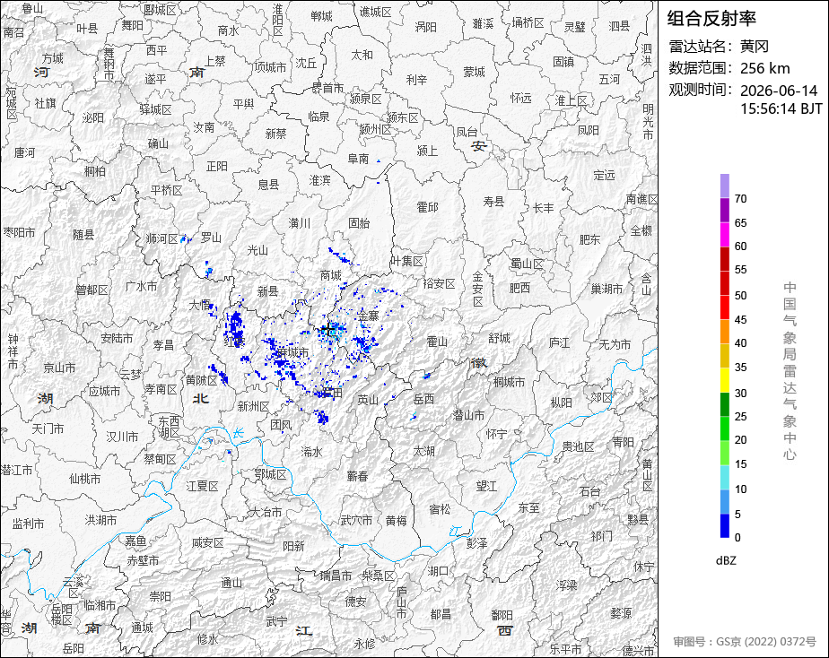The width and height of the screenshot is (829, 658).
Task: Click the 固始 map label
Action: (x=359, y=223)
